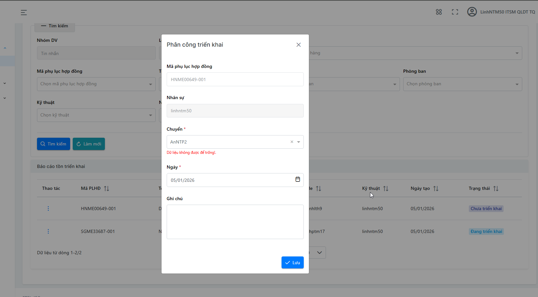Sort by Mã PLHĐ column
This screenshot has width=538, height=297.
pyautogui.click(x=107, y=189)
